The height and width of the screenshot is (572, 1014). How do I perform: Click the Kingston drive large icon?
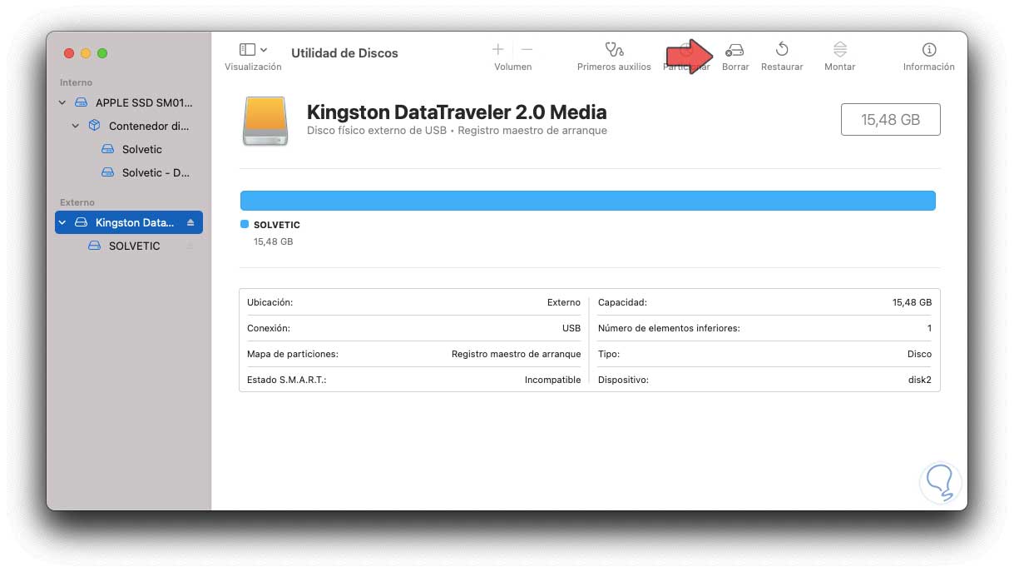pyautogui.click(x=265, y=120)
